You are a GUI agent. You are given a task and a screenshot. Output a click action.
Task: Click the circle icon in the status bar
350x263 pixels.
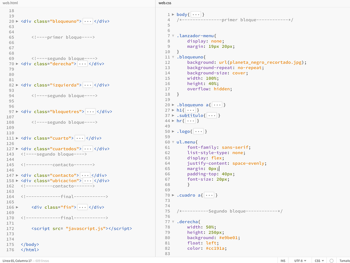pos(332,260)
